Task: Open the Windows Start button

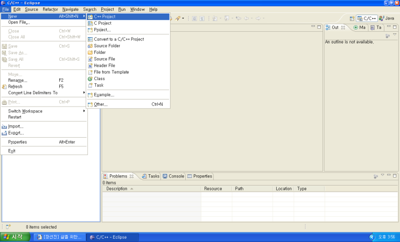Action: [x=15, y=237]
